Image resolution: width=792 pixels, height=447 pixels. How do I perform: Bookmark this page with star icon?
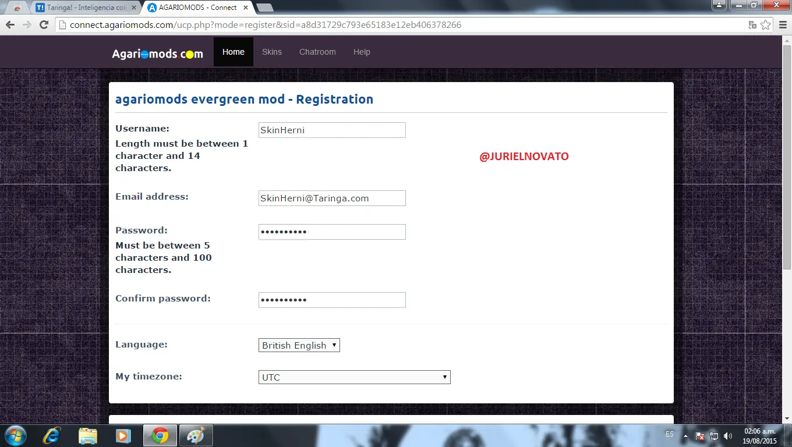(x=766, y=25)
